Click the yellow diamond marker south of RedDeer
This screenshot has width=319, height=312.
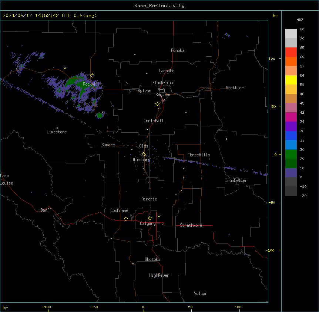point(158,104)
